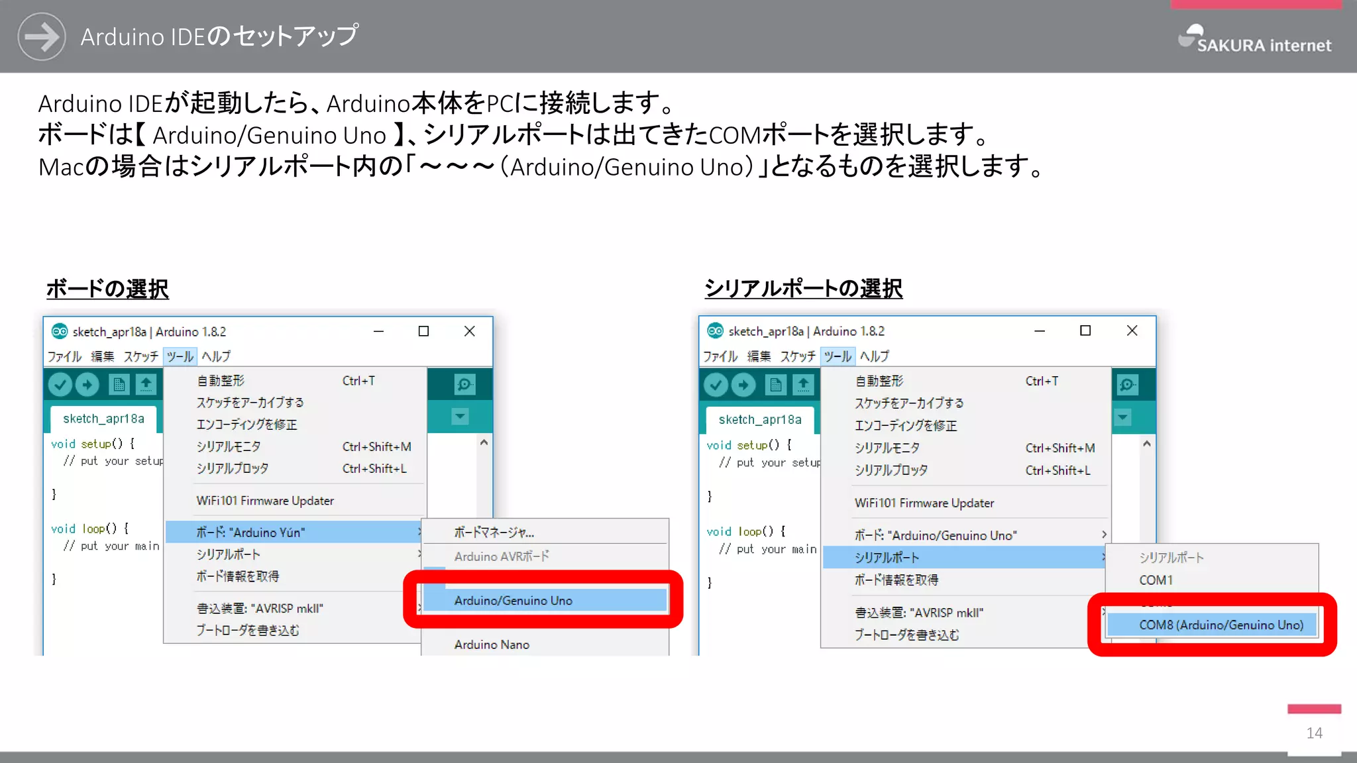Open tab dropdown arrow in left Arduino window

click(x=460, y=417)
